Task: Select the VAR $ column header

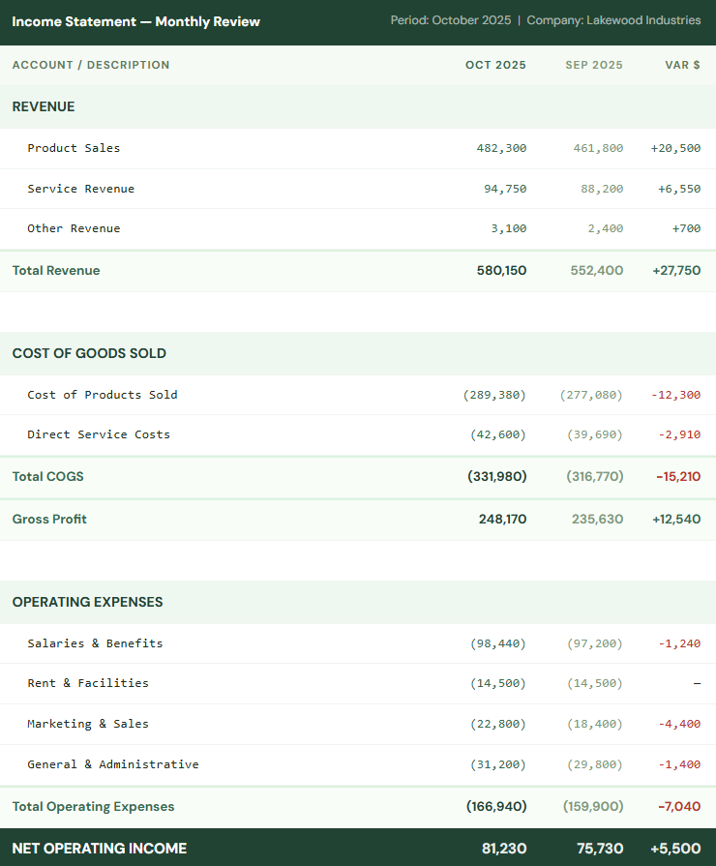Action: click(682, 65)
